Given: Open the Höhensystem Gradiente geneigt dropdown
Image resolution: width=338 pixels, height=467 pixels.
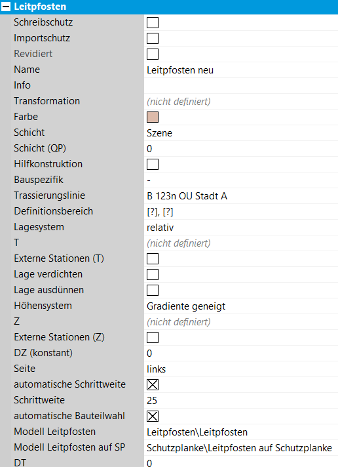Looking at the screenshot, I should pos(241,306).
